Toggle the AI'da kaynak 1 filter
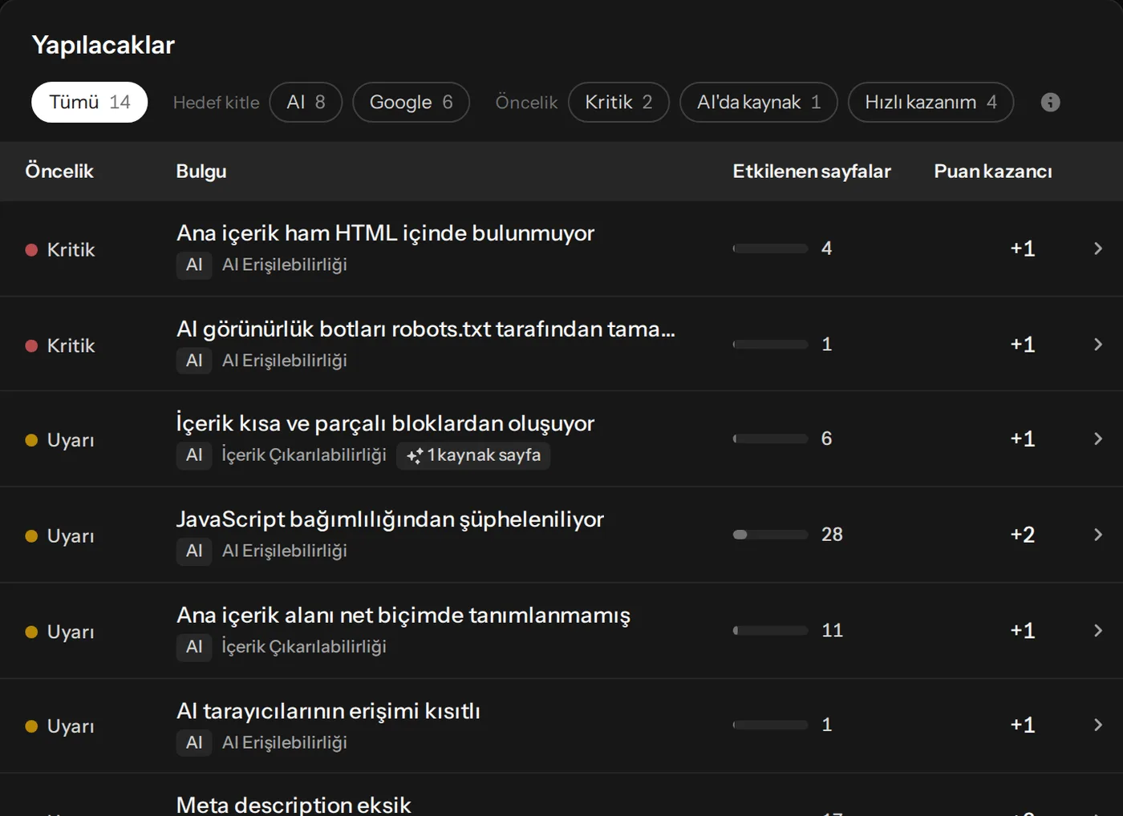The width and height of the screenshot is (1123, 816). (759, 103)
